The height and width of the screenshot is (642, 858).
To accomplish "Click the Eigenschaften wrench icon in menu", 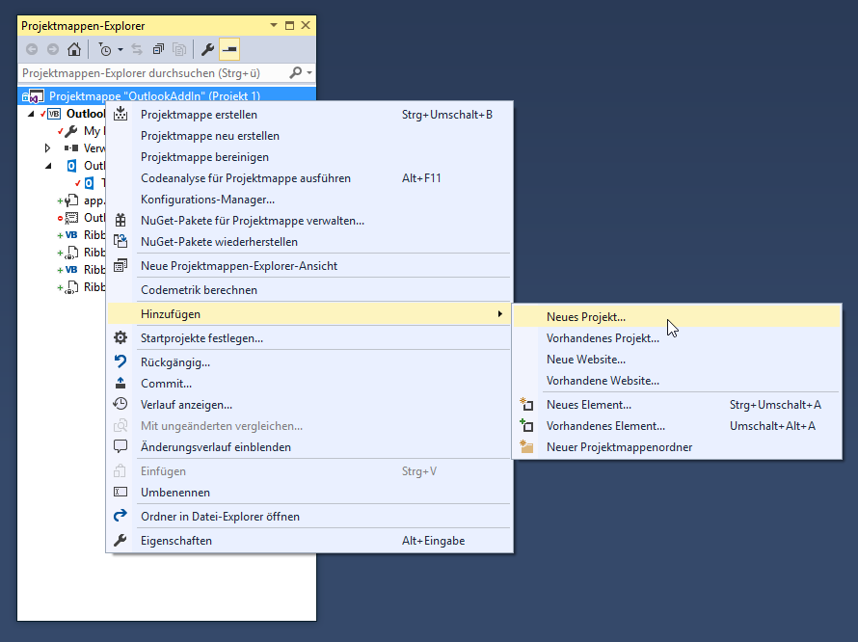I will point(121,540).
